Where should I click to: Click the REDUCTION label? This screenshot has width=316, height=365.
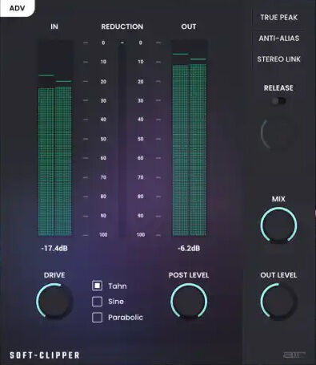click(x=122, y=26)
